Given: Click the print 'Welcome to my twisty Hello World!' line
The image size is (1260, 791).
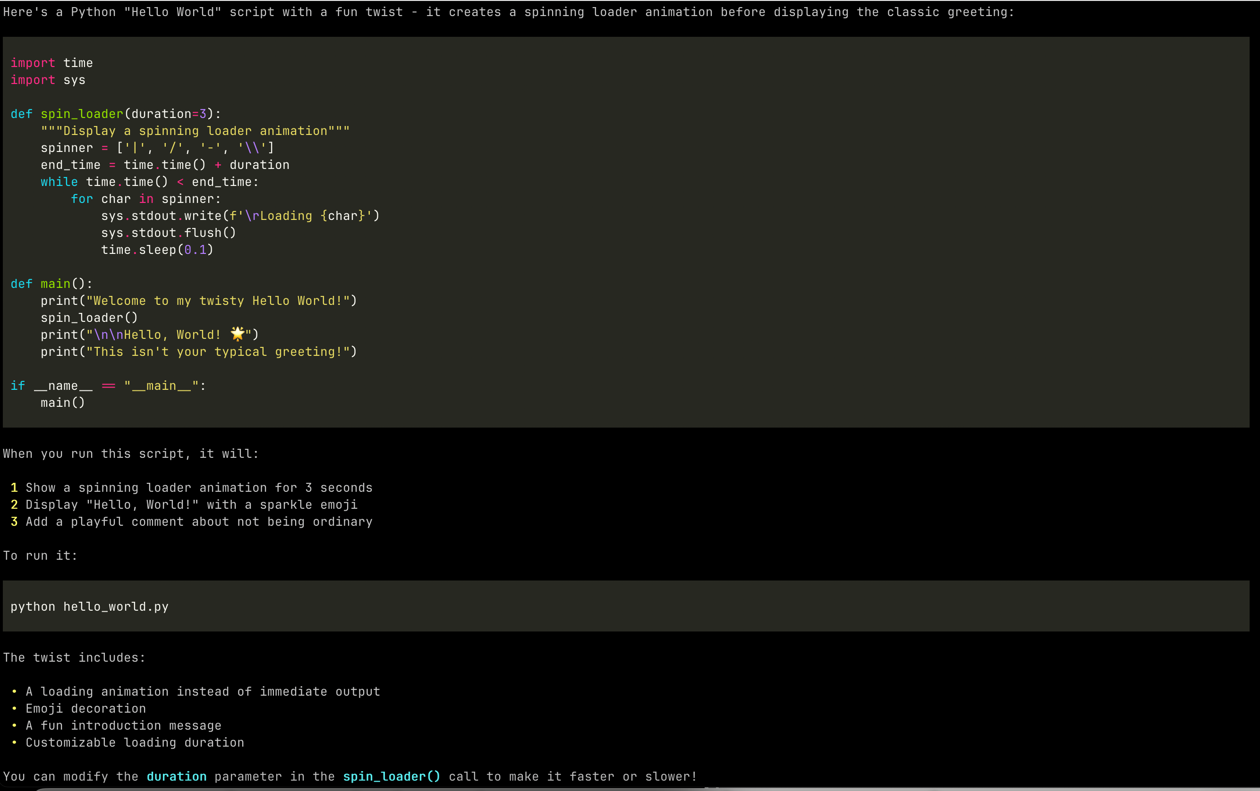Looking at the screenshot, I should click(199, 301).
